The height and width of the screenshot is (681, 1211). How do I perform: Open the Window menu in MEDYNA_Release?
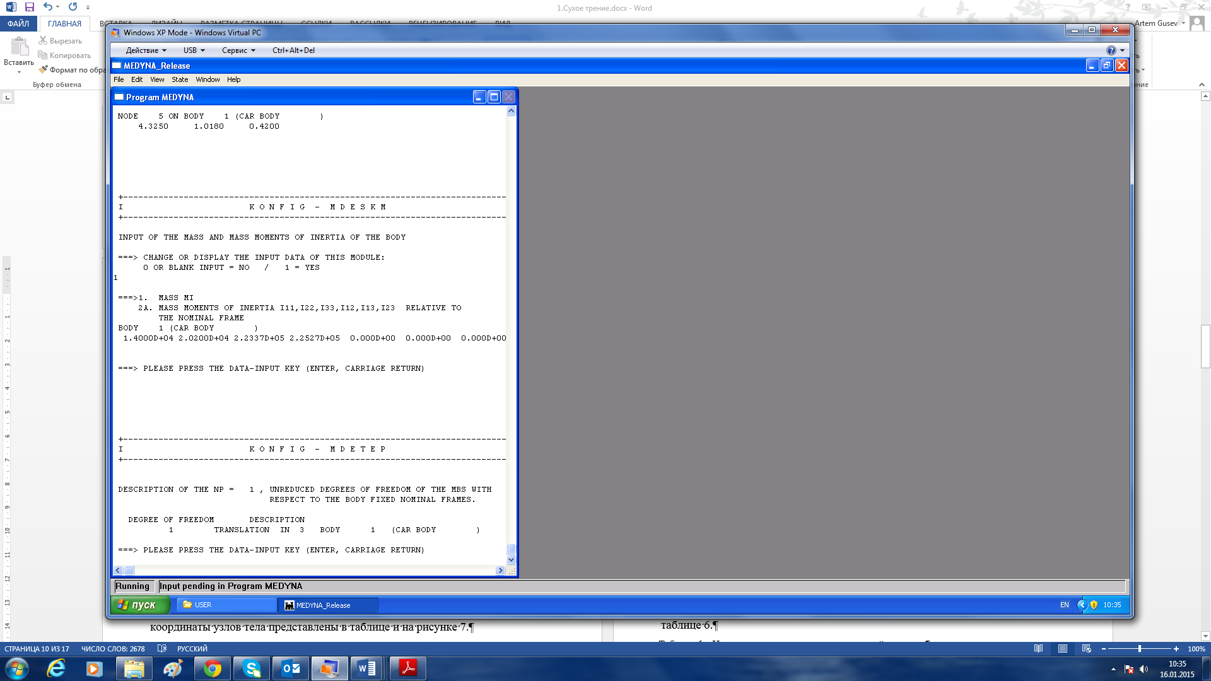pyautogui.click(x=208, y=79)
